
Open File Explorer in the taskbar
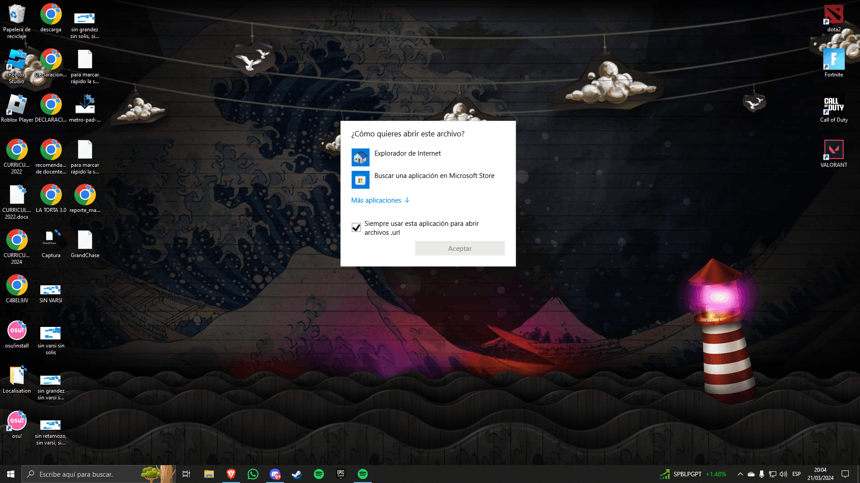coord(209,474)
